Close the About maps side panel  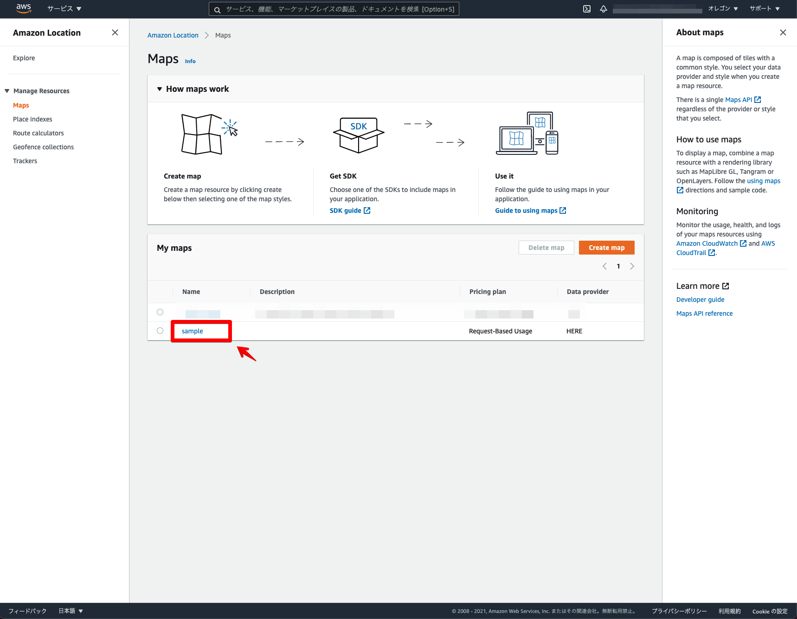pyautogui.click(x=783, y=32)
